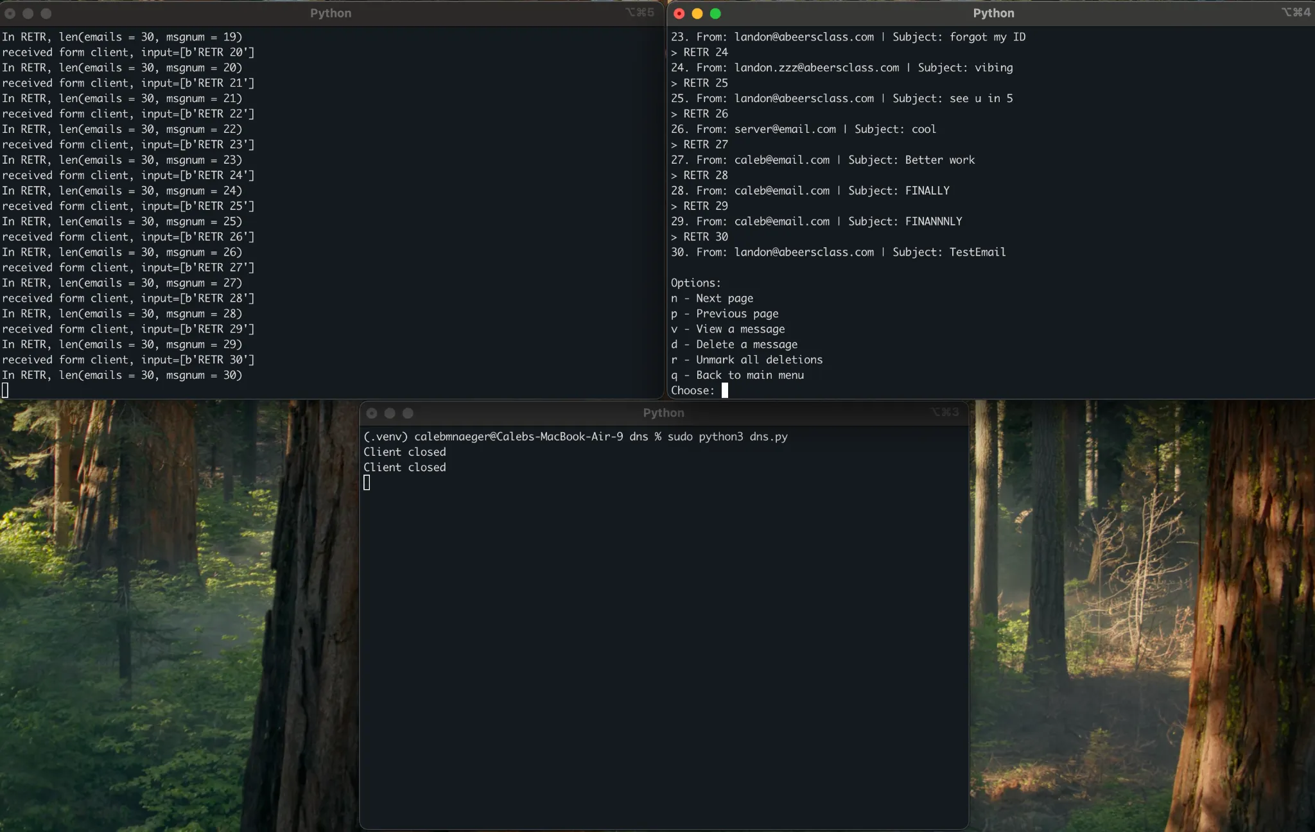Click the 'n - Next page' option line
This screenshot has height=832, width=1315.
pos(712,298)
